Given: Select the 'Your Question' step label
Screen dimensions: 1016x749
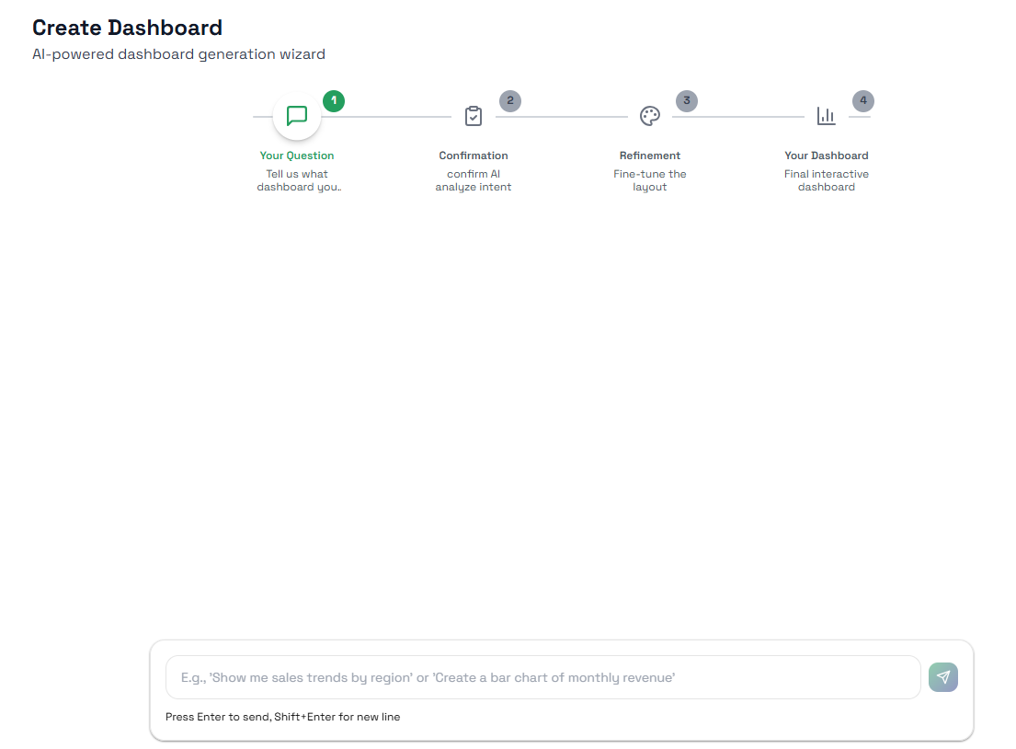Looking at the screenshot, I should pos(297,156).
